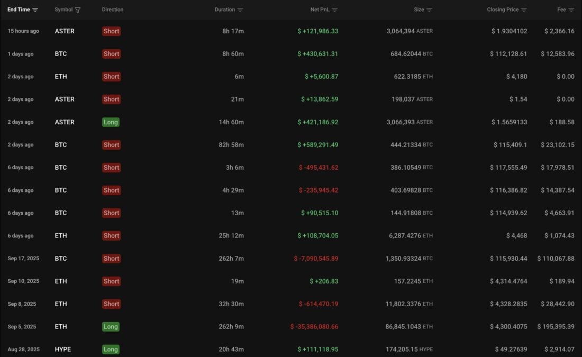This screenshot has width=582, height=357.
Task: Click end time 1 days ago
Action: point(21,54)
